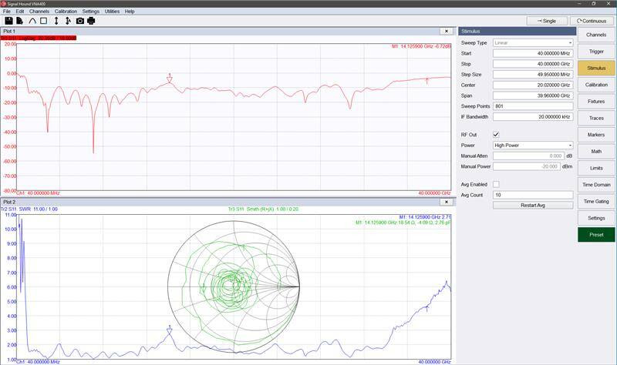
Task: Open the Limits side panel button
Action: 596,168
